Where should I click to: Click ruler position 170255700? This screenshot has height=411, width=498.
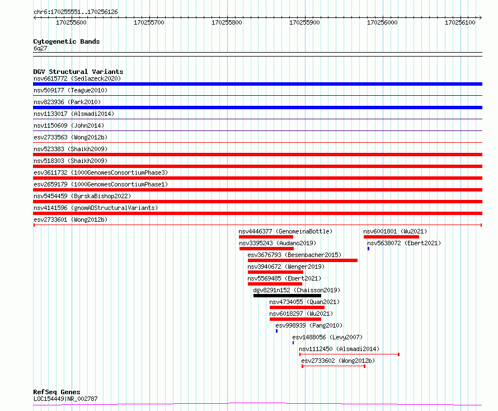[149, 22]
